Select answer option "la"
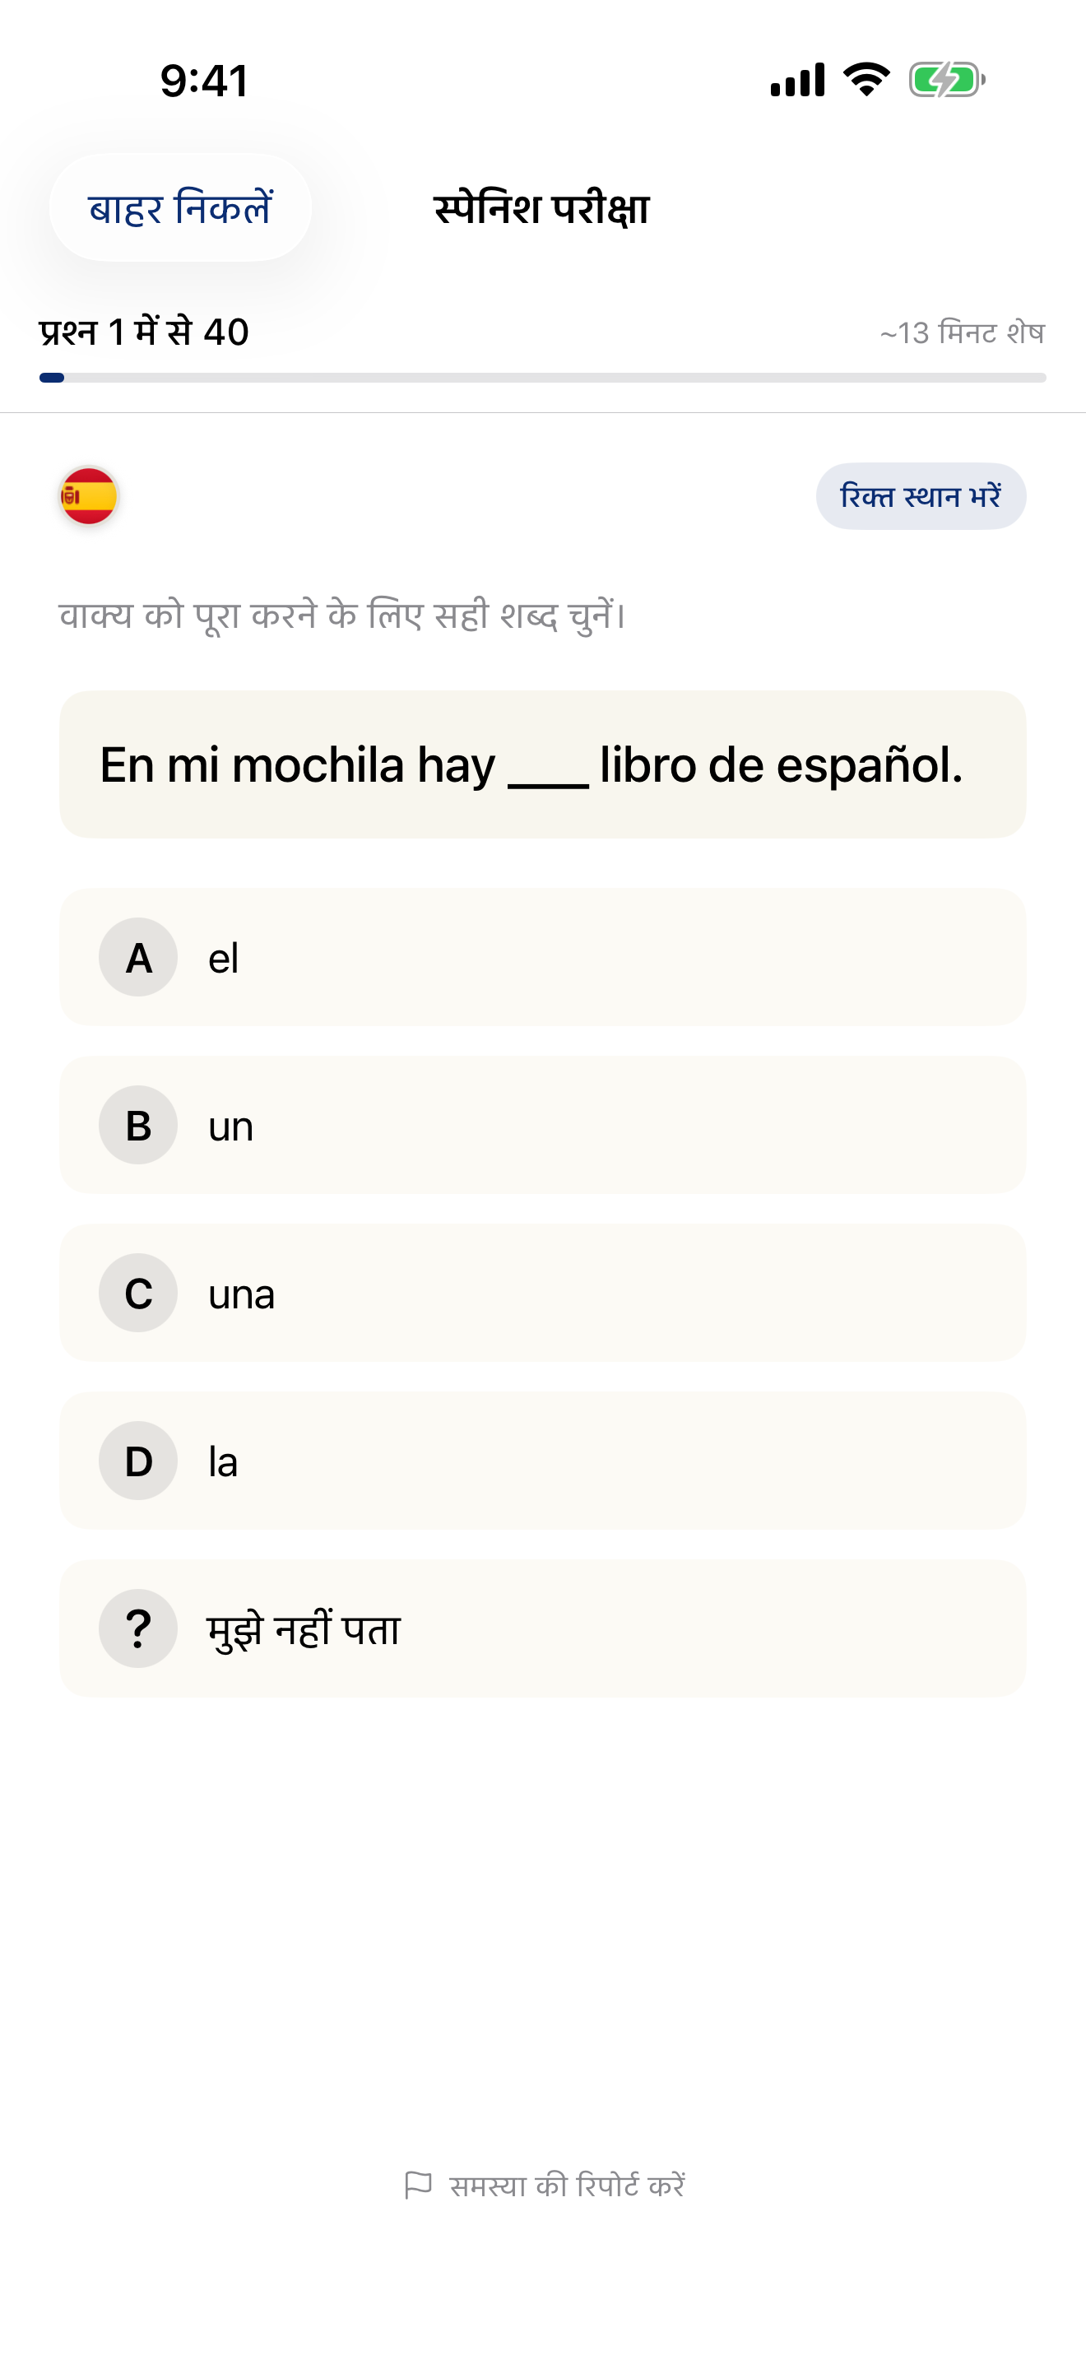This screenshot has width=1086, height=2360. coord(542,1461)
